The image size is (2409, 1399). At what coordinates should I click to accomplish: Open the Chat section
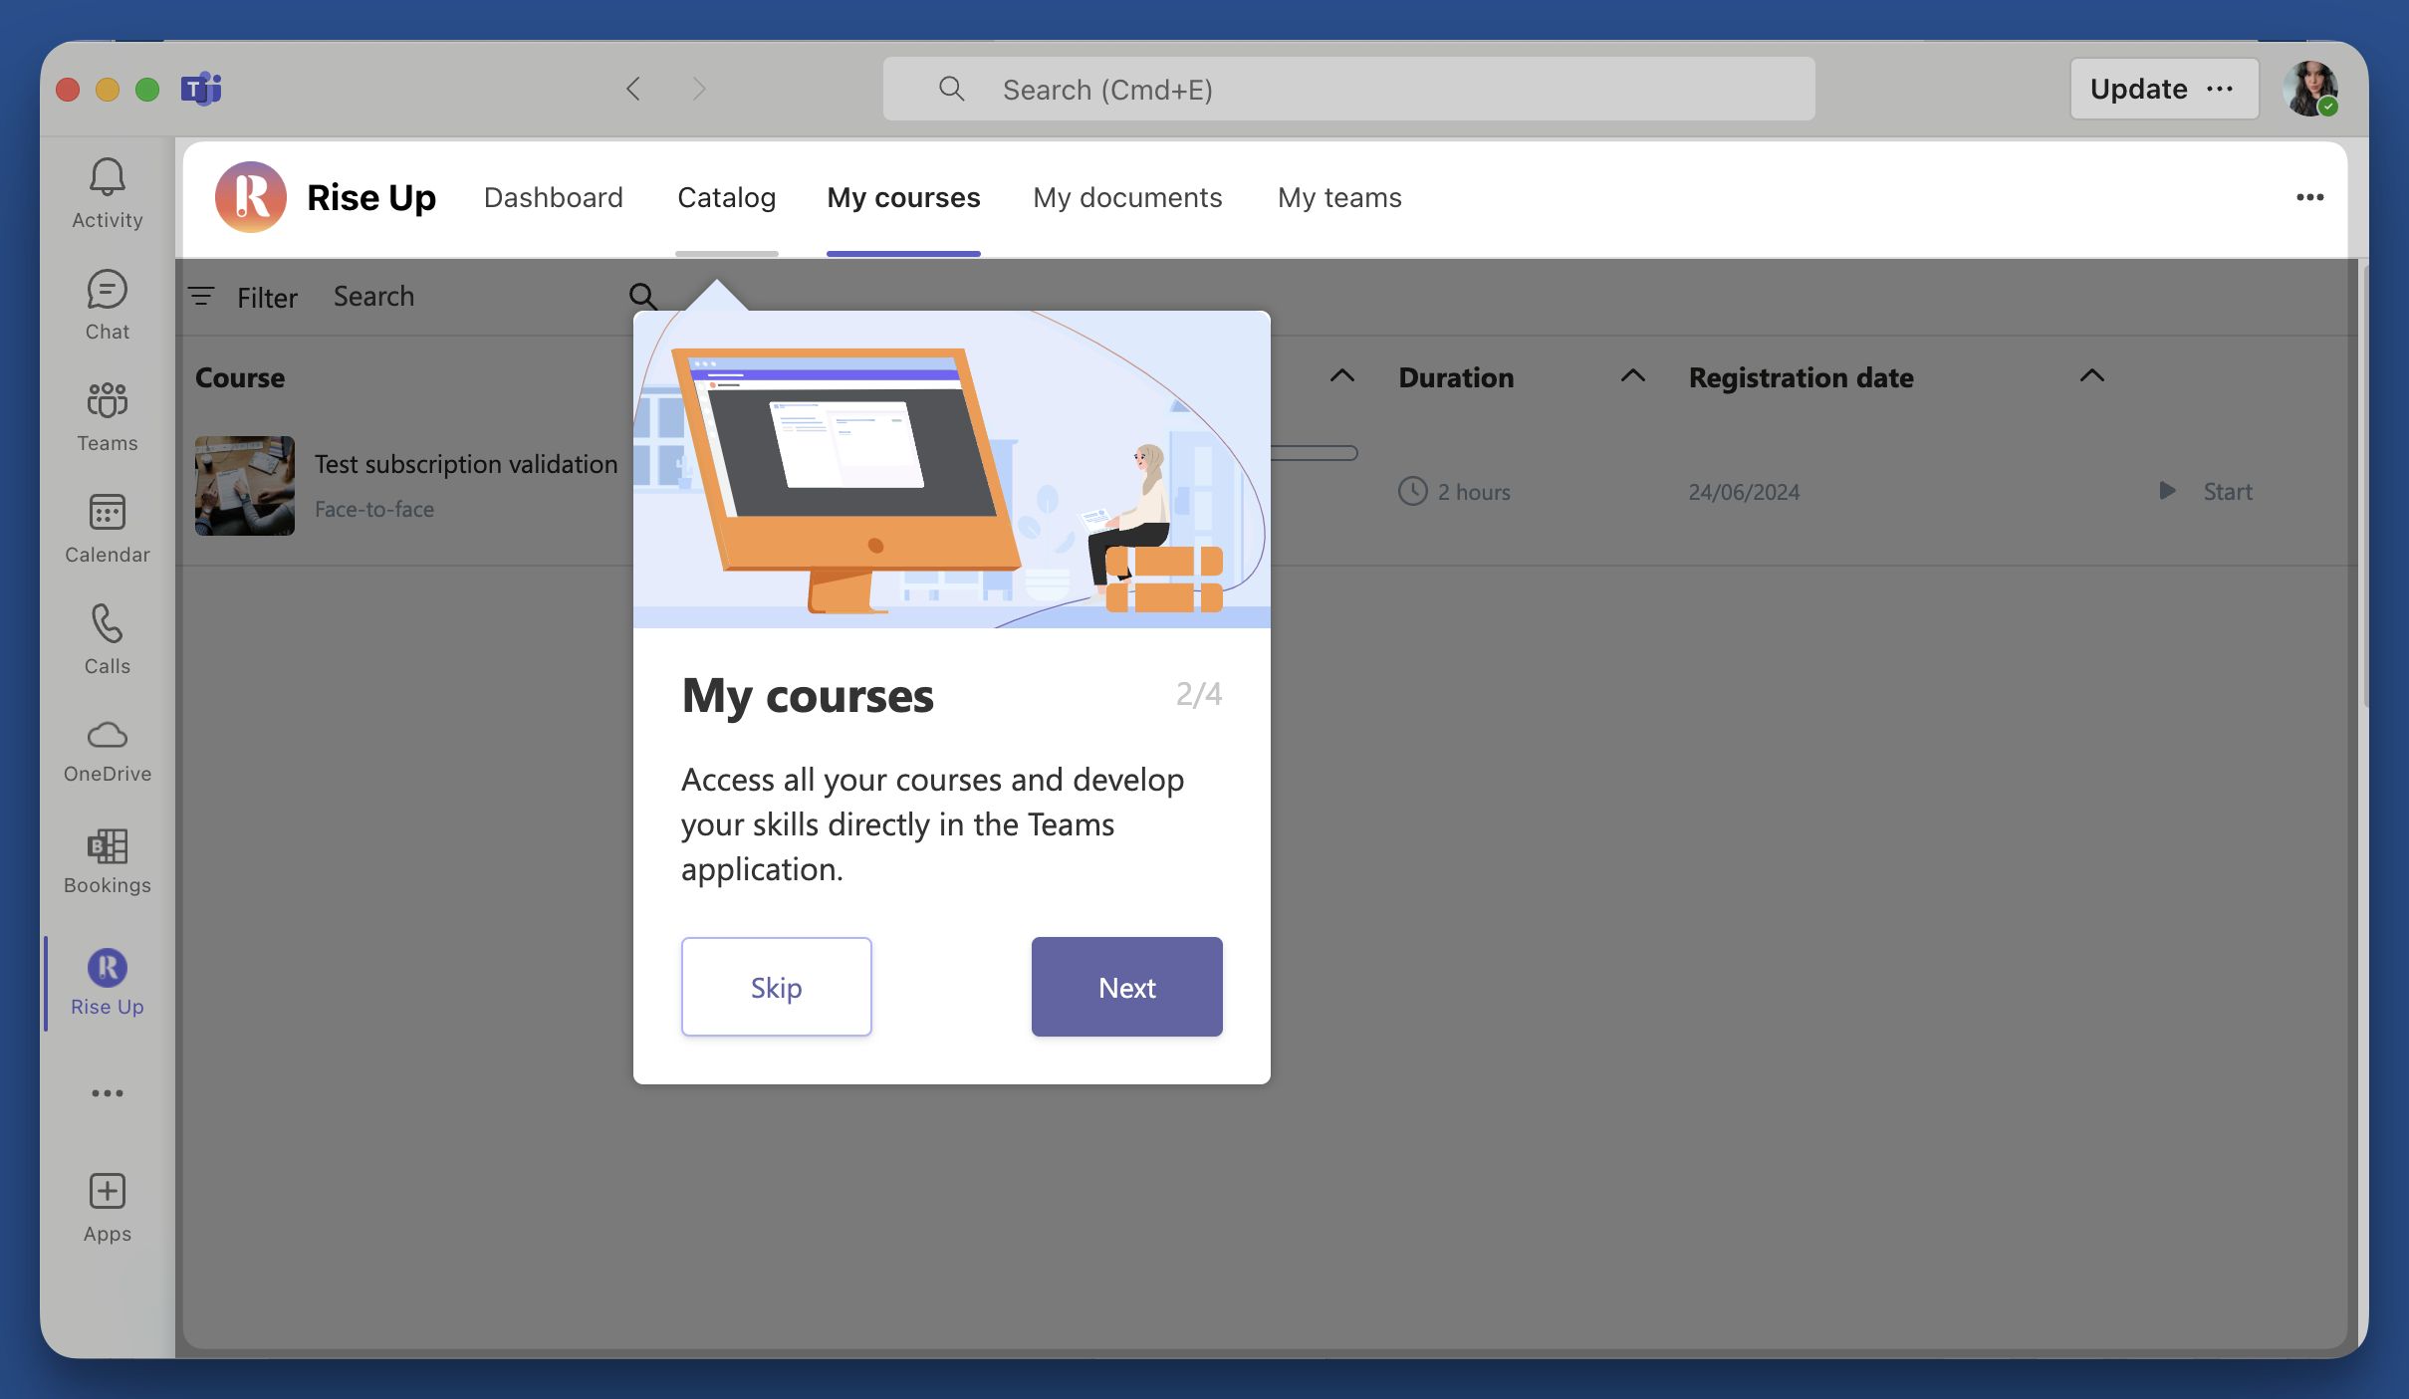tap(106, 304)
